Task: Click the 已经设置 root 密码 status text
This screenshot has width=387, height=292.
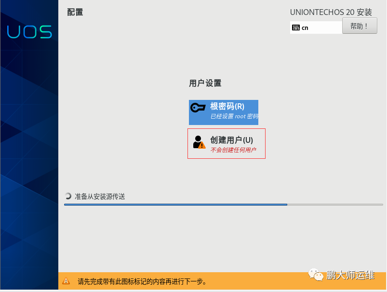Action: click(x=234, y=116)
